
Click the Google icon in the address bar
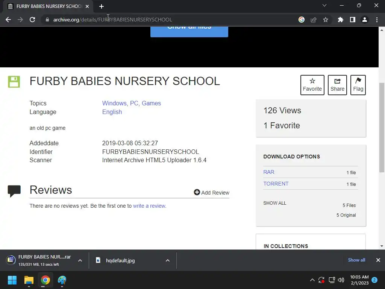(x=302, y=20)
